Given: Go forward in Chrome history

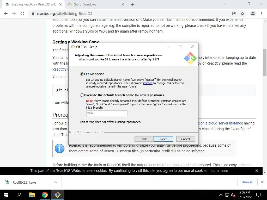Looking at the screenshot, I should (x=14, y=14).
